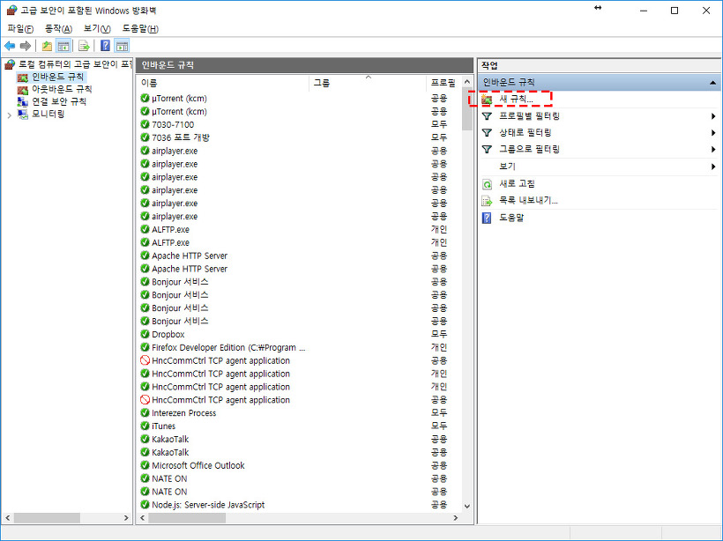
Task: Click the 도움말 icon in actions pane
Action: click(487, 218)
